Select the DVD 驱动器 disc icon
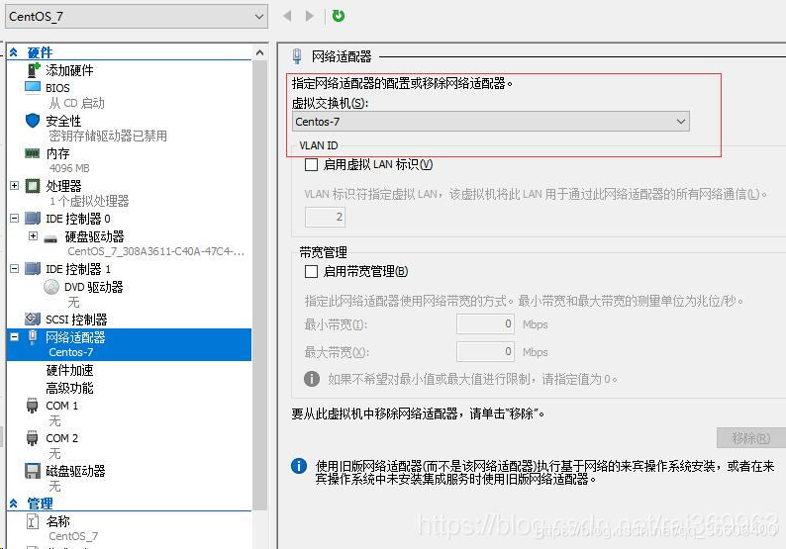Image resolution: width=786 pixels, height=549 pixels. click(x=51, y=287)
